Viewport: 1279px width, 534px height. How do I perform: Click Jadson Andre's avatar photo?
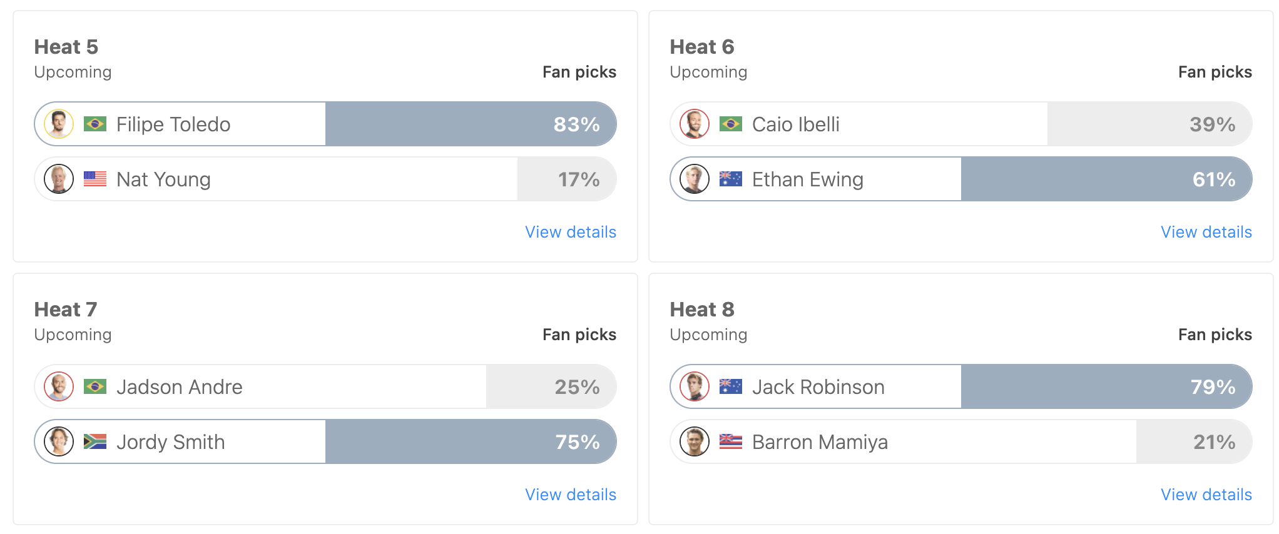coord(59,386)
